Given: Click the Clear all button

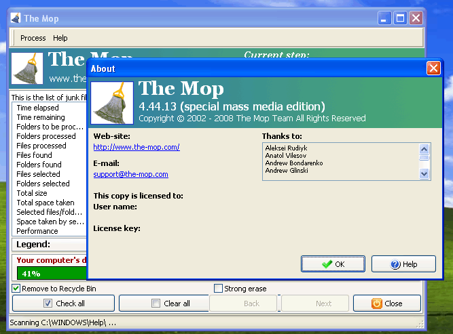Looking at the screenshot, I should [164, 303].
